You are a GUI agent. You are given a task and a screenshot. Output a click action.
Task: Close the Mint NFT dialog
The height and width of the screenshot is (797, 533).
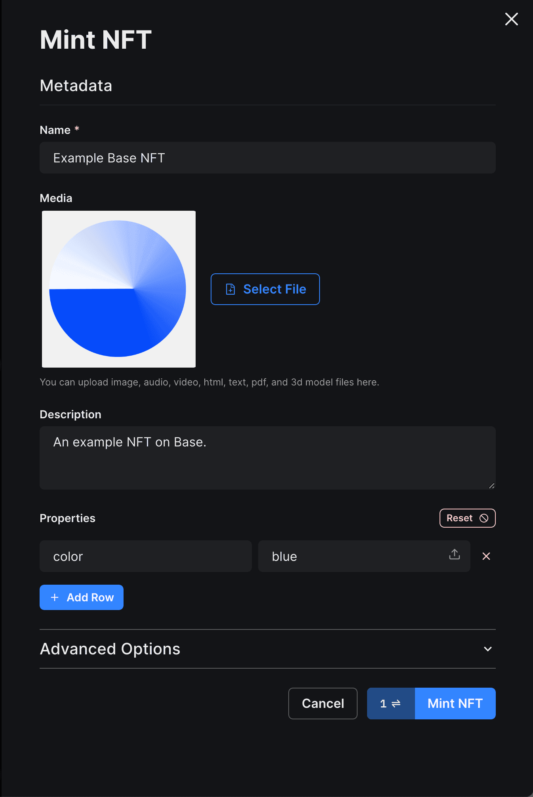(x=511, y=19)
